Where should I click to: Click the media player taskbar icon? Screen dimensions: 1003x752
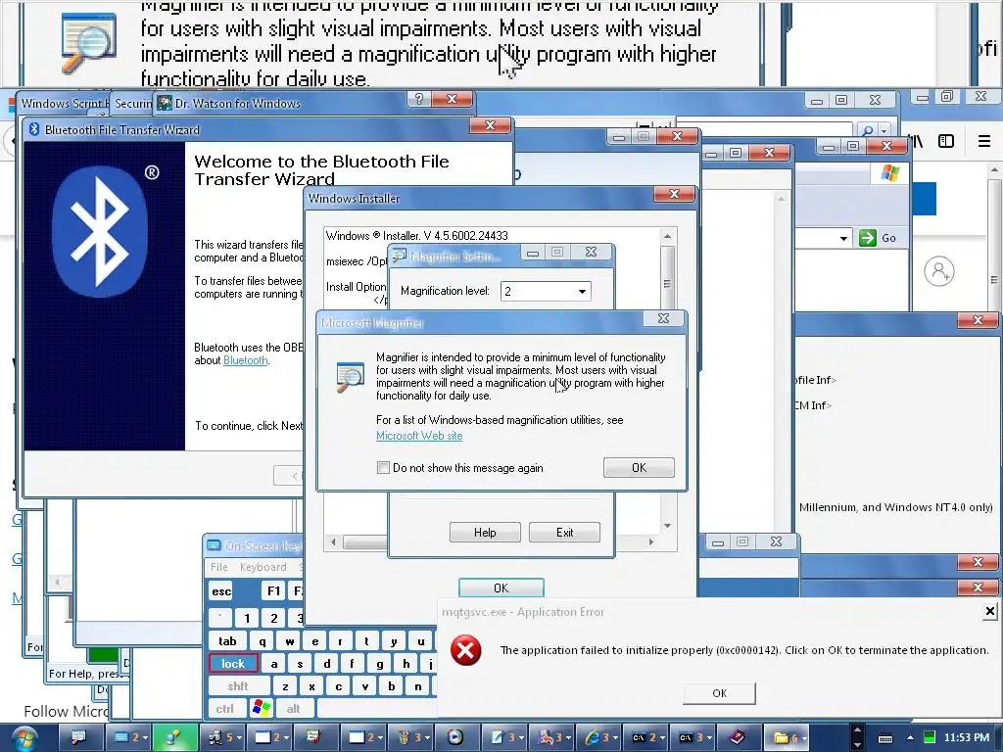tap(454, 737)
